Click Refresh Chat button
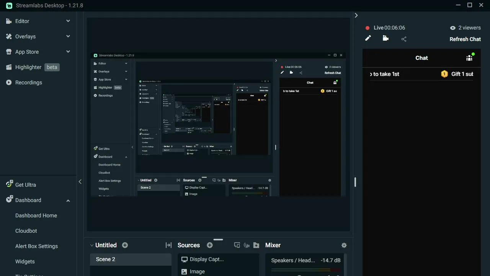Viewport: 490px width, 276px height. tap(465, 39)
